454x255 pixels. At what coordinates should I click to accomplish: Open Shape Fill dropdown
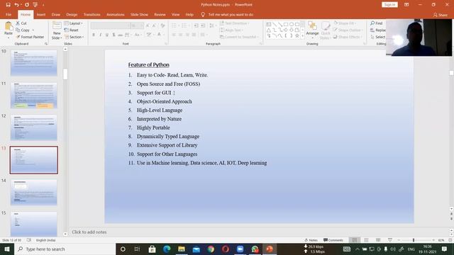pos(345,23)
